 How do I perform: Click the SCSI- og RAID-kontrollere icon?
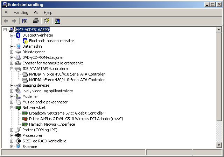(18, 141)
